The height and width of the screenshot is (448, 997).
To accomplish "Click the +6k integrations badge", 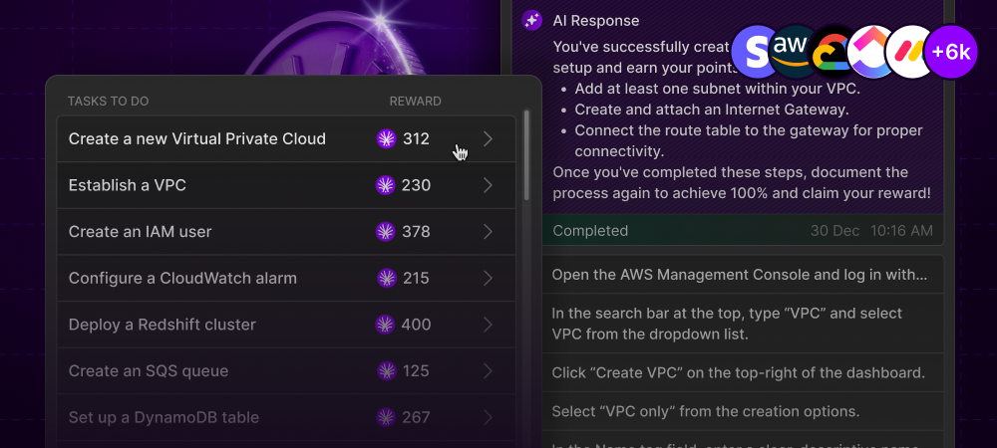I will tap(951, 52).
